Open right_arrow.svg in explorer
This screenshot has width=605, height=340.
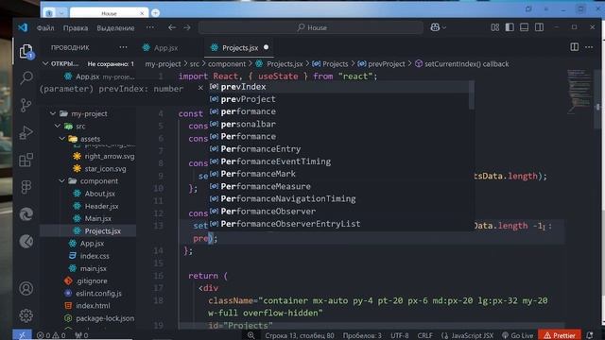[110, 156]
